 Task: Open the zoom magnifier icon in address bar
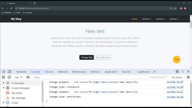[x=171, y=8]
